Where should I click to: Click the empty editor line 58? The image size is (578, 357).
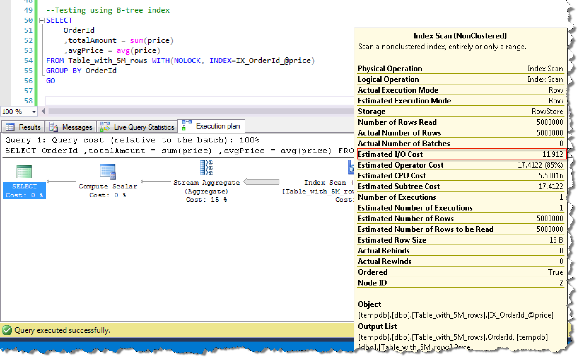point(200,101)
